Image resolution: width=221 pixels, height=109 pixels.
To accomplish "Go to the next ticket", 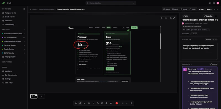I will pyautogui.click(x=209, y=9).
